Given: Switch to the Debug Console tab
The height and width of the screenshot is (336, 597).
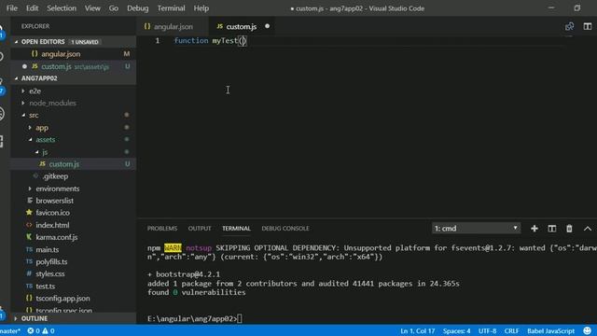Looking at the screenshot, I should click(x=285, y=229).
